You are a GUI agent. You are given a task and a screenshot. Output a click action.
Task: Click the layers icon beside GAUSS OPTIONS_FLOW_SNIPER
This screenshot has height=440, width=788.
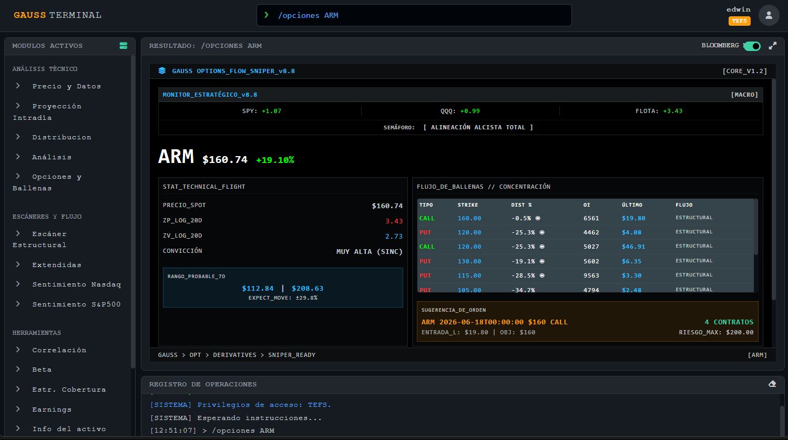[x=162, y=70]
